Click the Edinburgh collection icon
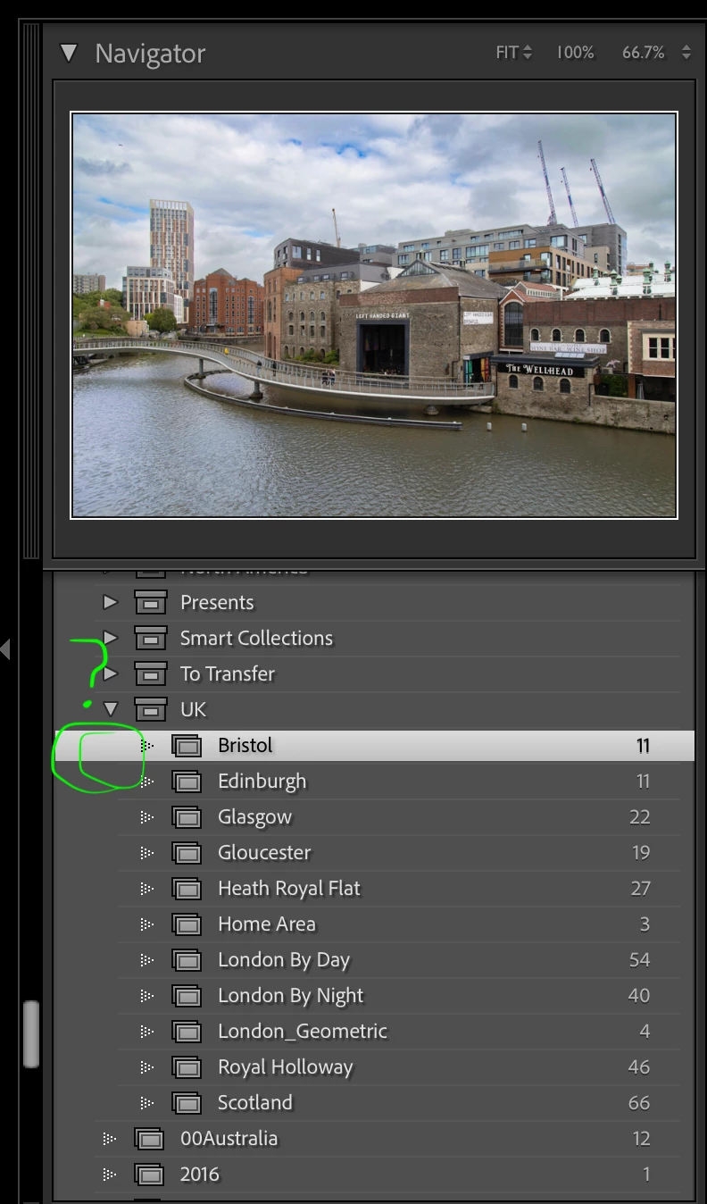This screenshot has width=707, height=1204. tap(187, 782)
